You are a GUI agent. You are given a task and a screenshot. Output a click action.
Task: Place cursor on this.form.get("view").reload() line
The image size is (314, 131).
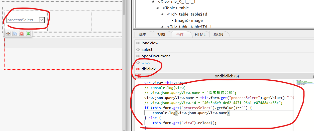[x=184, y=123]
